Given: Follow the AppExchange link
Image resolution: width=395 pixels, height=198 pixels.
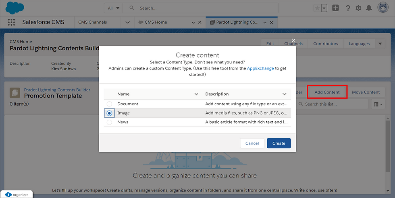Looking at the screenshot, I should tap(260, 68).
